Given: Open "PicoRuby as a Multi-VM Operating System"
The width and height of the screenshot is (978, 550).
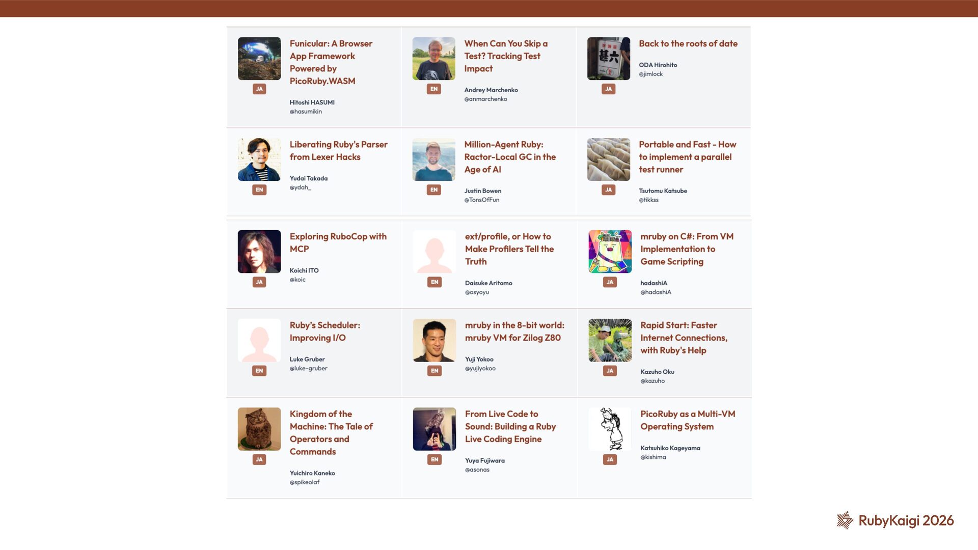Looking at the screenshot, I should 687,420.
